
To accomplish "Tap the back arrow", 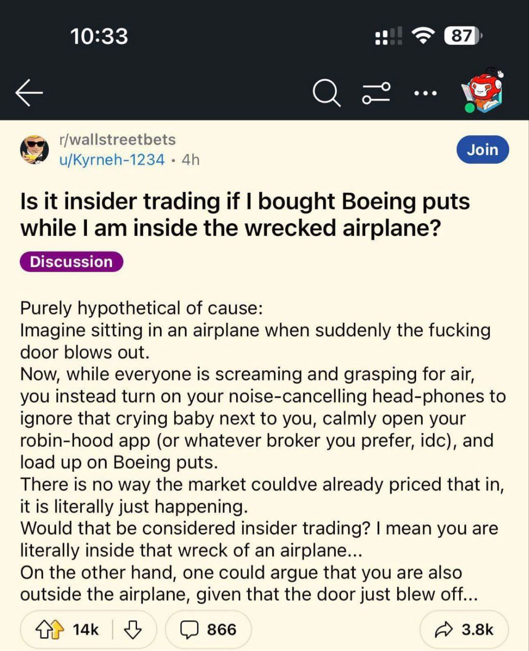I will point(29,94).
